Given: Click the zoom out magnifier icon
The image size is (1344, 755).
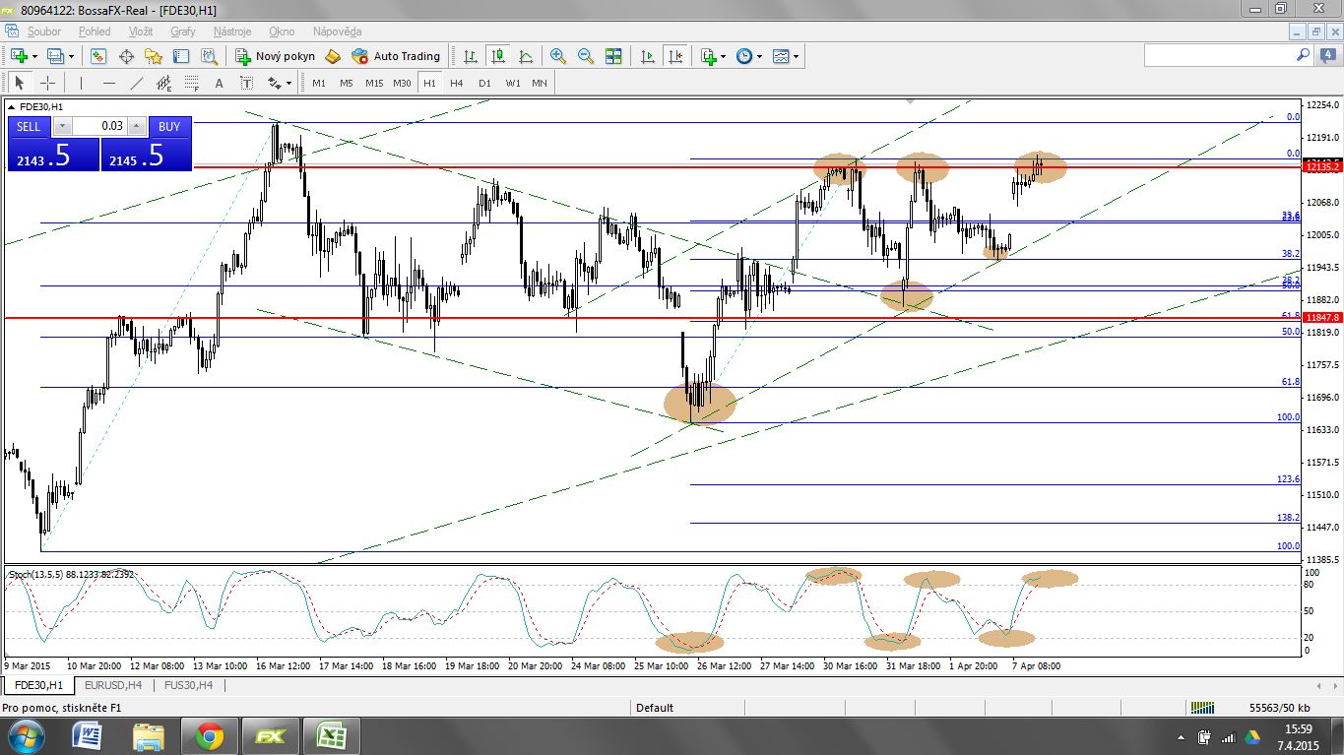Looking at the screenshot, I should coord(586,56).
